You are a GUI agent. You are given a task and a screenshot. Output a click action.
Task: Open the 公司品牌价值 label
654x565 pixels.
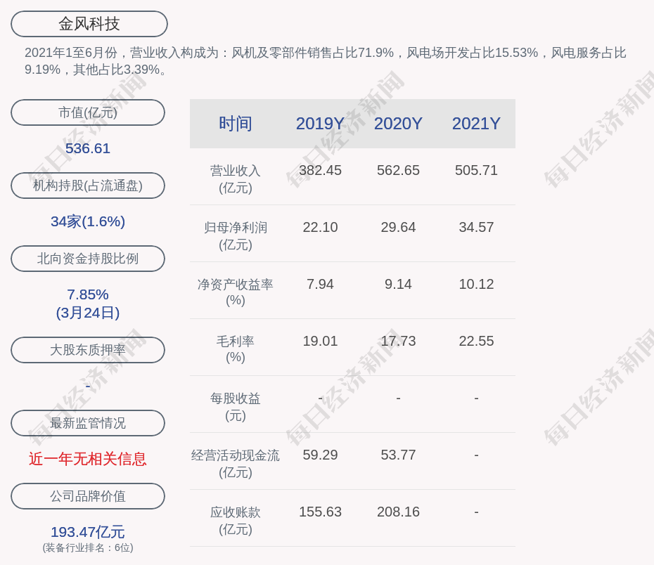(88, 496)
